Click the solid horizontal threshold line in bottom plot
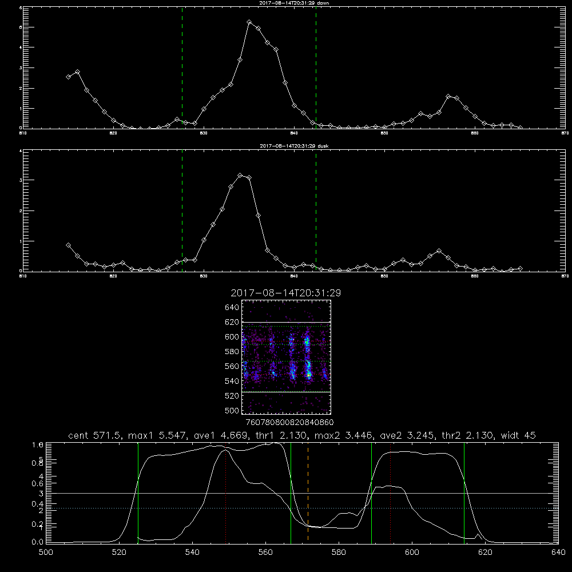Viewport: 572px width, 572px height. pyautogui.click(x=302, y=493)
